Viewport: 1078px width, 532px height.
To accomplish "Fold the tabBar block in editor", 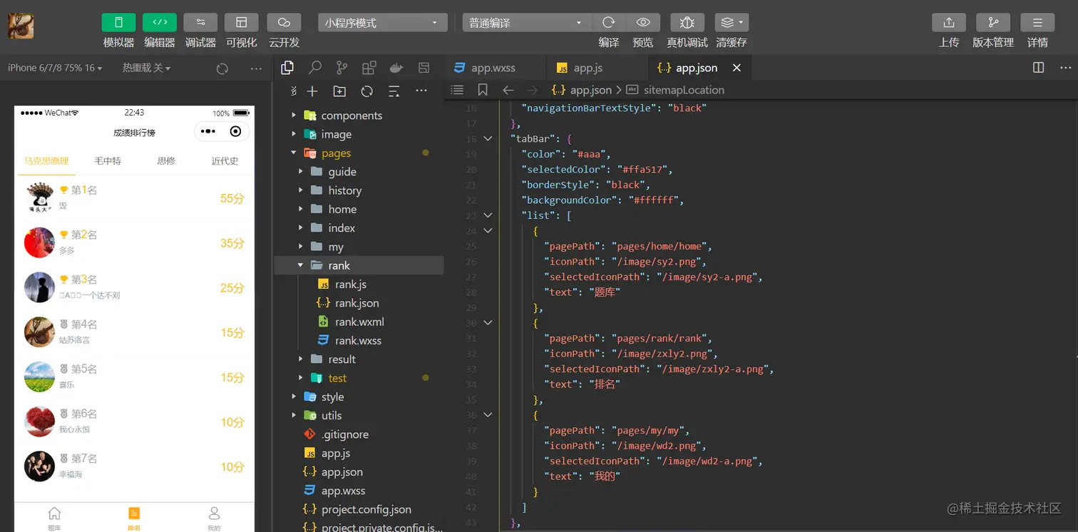I will (488, 138).
